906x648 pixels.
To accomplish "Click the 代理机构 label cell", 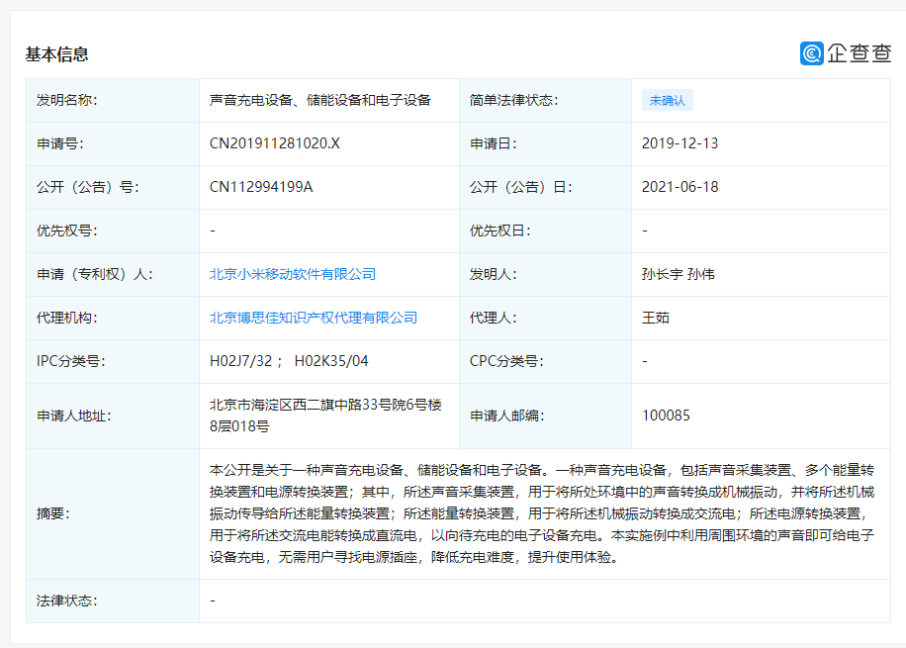I will (x=113, y=318).
